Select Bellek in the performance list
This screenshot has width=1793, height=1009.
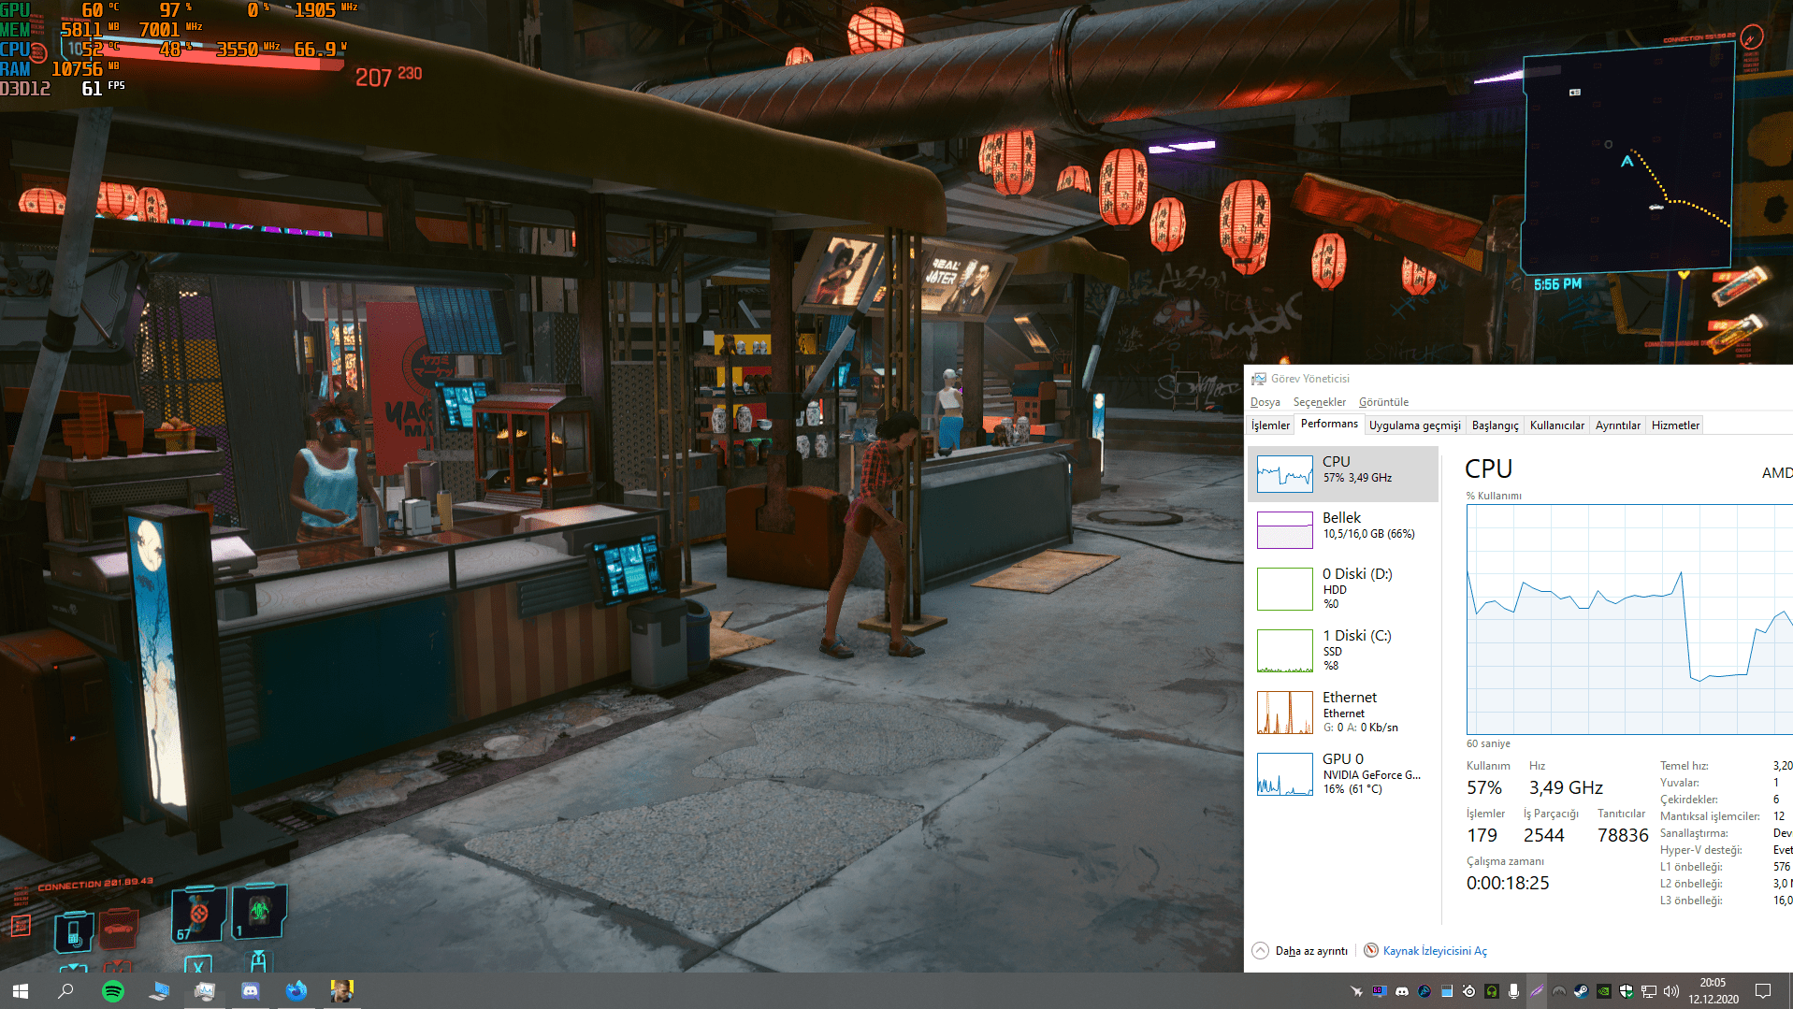tap(1343, 529)
